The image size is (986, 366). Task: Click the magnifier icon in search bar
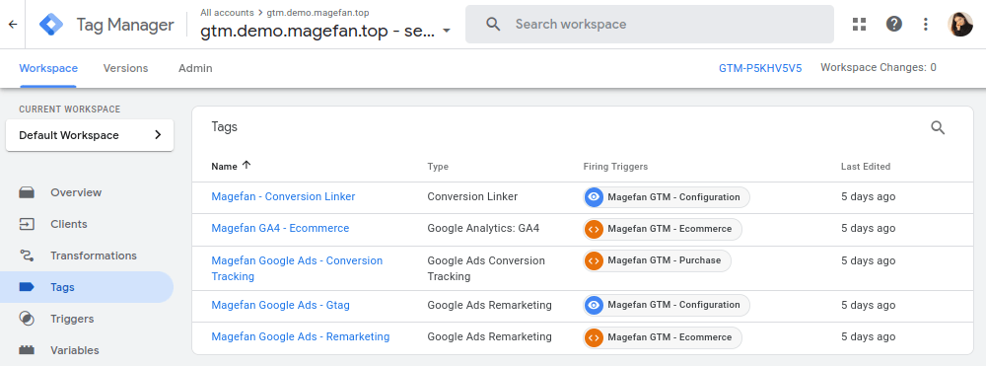click(494, 24)
